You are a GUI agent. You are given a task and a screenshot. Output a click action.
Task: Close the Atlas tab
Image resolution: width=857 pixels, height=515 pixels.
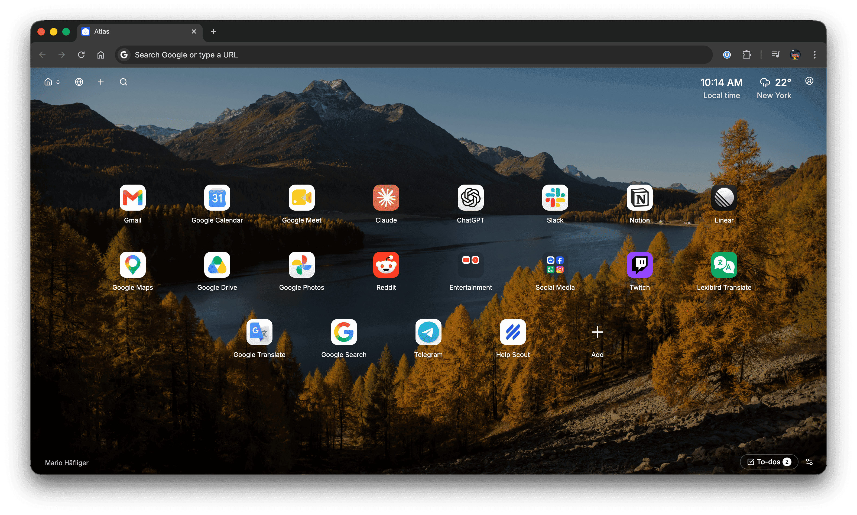coord(194,32)
